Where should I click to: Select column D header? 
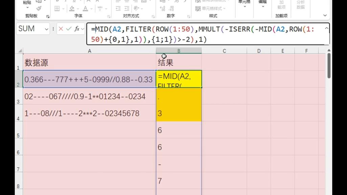(259, 51)
